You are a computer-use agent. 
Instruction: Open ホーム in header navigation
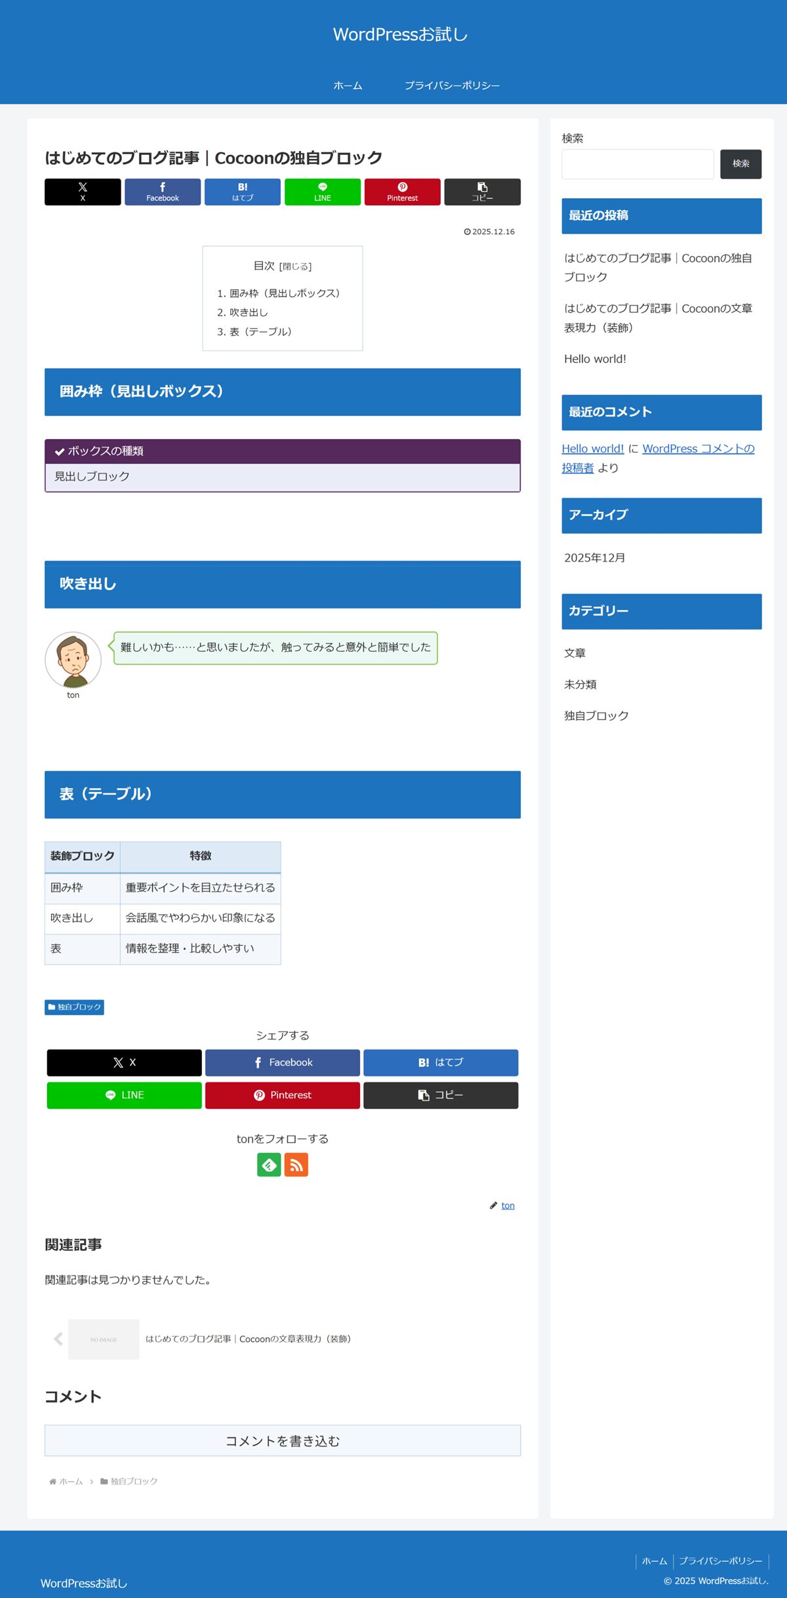click(x=348, y=85)
